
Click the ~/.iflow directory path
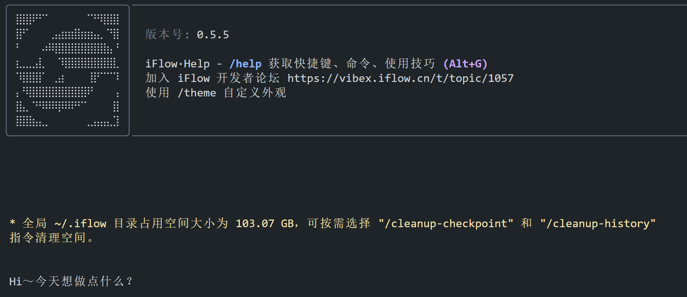coord(80,224)
